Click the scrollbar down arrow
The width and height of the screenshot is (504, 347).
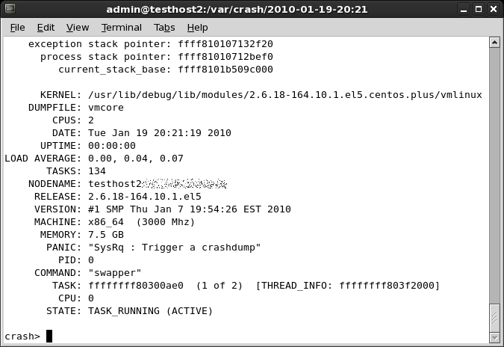click(495, 337)
